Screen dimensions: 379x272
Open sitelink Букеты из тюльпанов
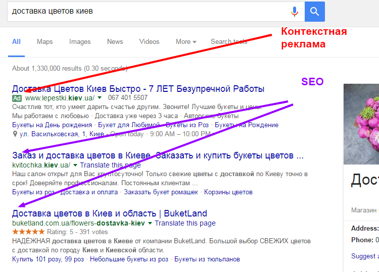pyautogui.click(x=207, y=259)
